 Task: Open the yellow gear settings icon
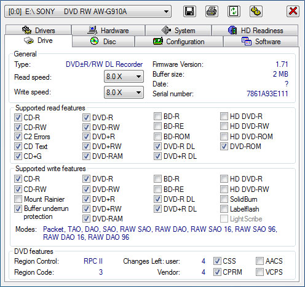[x=256, y=11]
